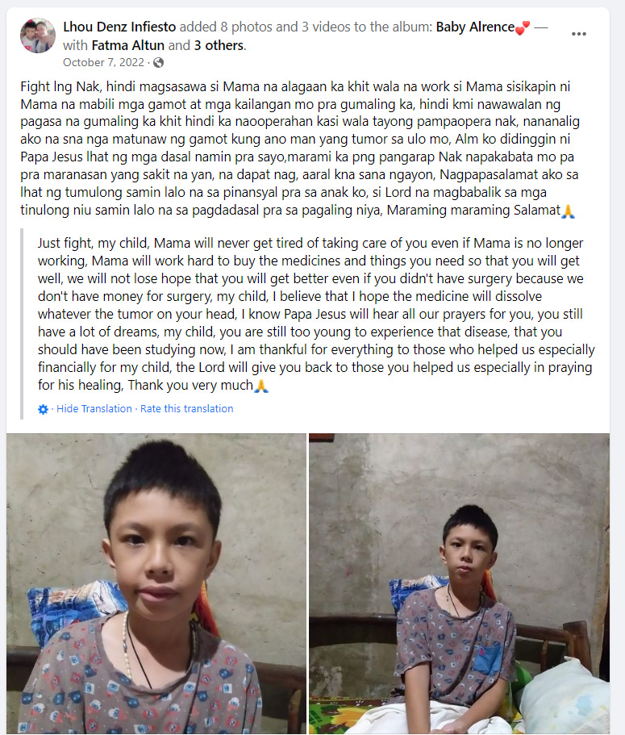Screen dimensions: 625x735
Task: Click praying hands emoji after Thank you very much
Action: (261, 386)
